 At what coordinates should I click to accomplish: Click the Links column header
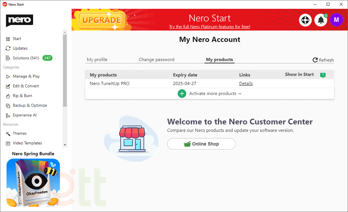coord(244,75)
